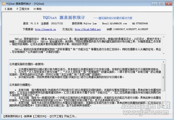Viewport: 174px width, 120px height.
Task: Open the H 帮助 menu
Action: (x=38, y=9)
